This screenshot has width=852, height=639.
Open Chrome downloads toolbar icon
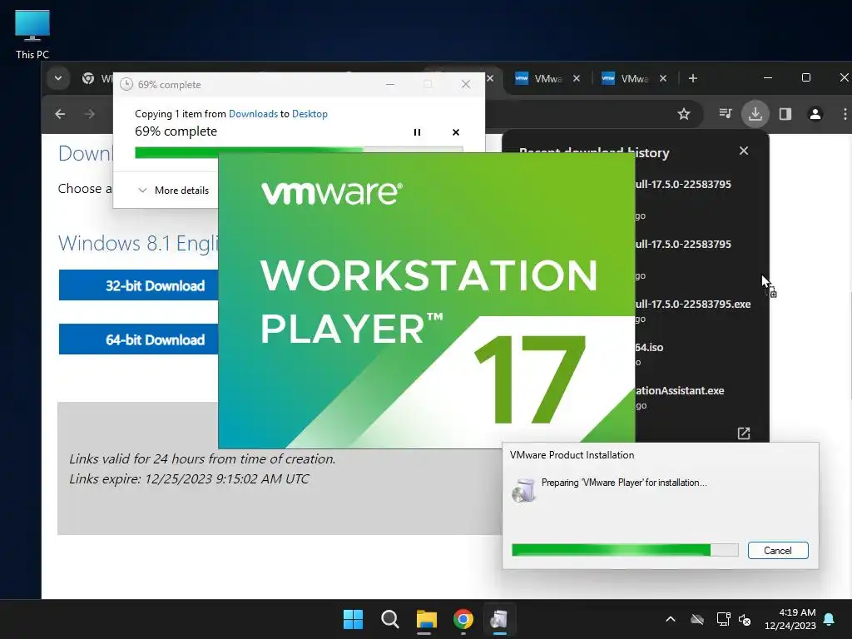[755, 114]
